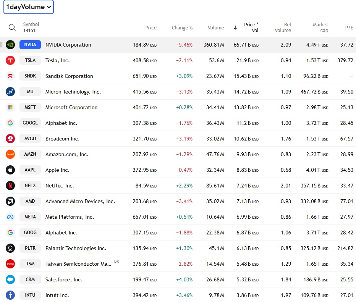Click the AMD logo icon
The image size is (356, 302).
click(x=10, y=201)
